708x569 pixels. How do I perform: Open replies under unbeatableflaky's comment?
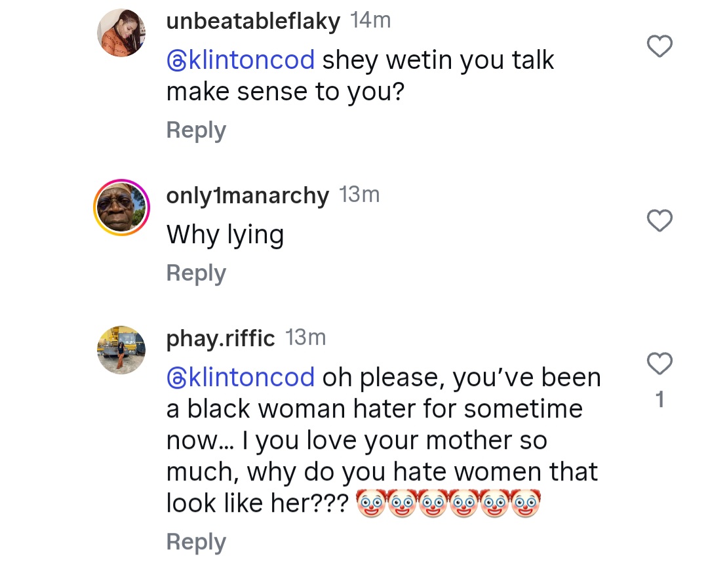195,130
